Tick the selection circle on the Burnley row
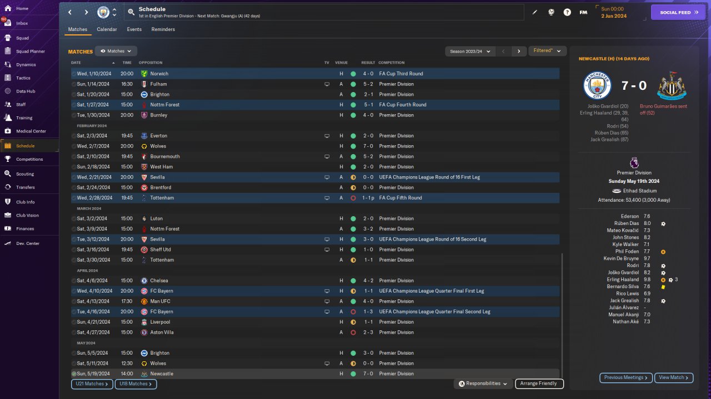 pos(74,115)
